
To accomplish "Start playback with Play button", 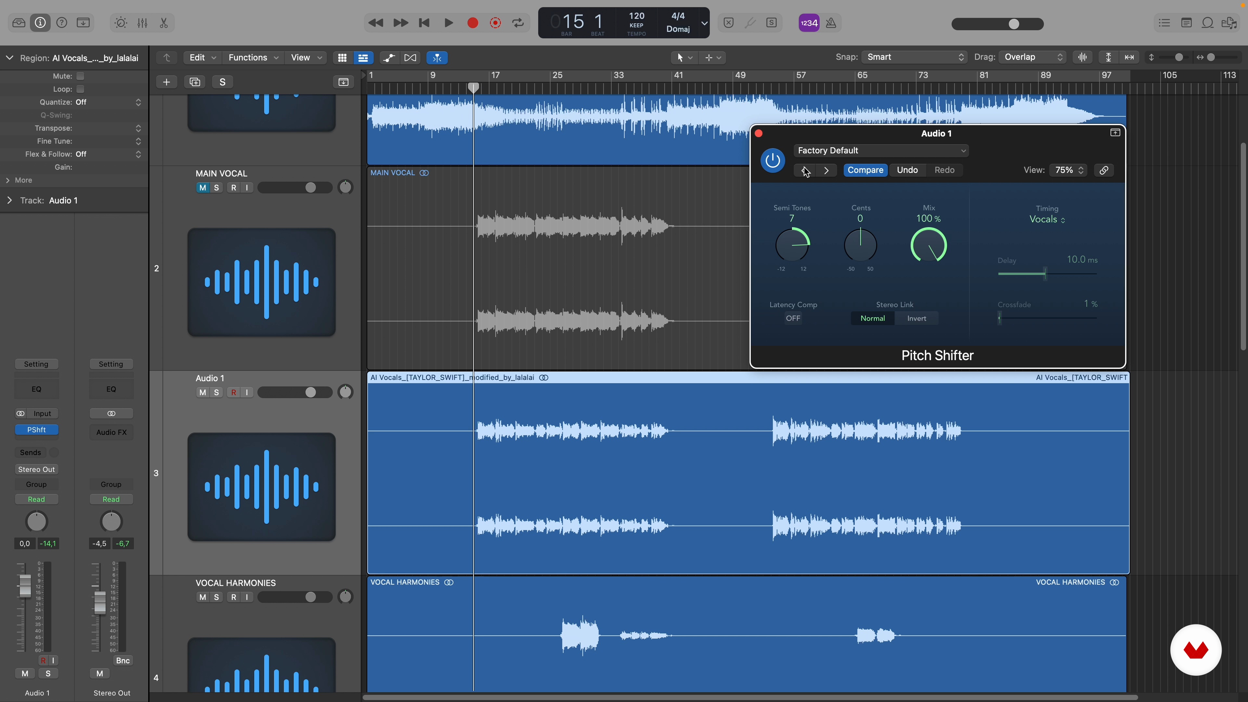I will [448, 23].
